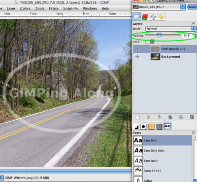The image size is (197, 182).
Task: Open the layer Mode dropdown
Action: pyautogui.click(x=171, y=29)
